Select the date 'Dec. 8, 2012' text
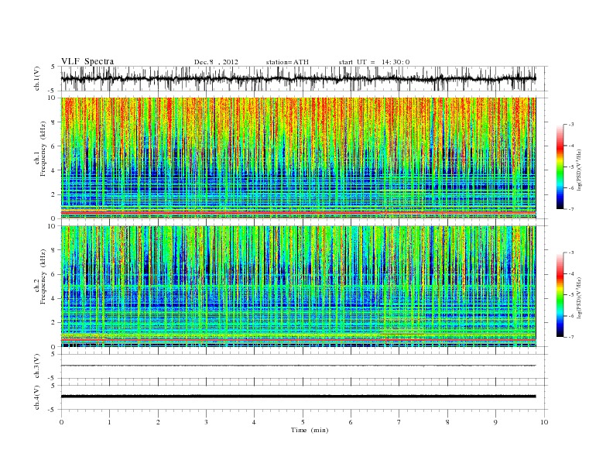This screenshot has width=613, height=474. click(x=216, y=62)
